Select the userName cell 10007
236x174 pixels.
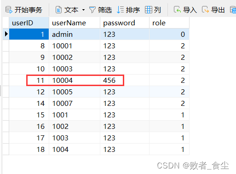tap(75, 103)
